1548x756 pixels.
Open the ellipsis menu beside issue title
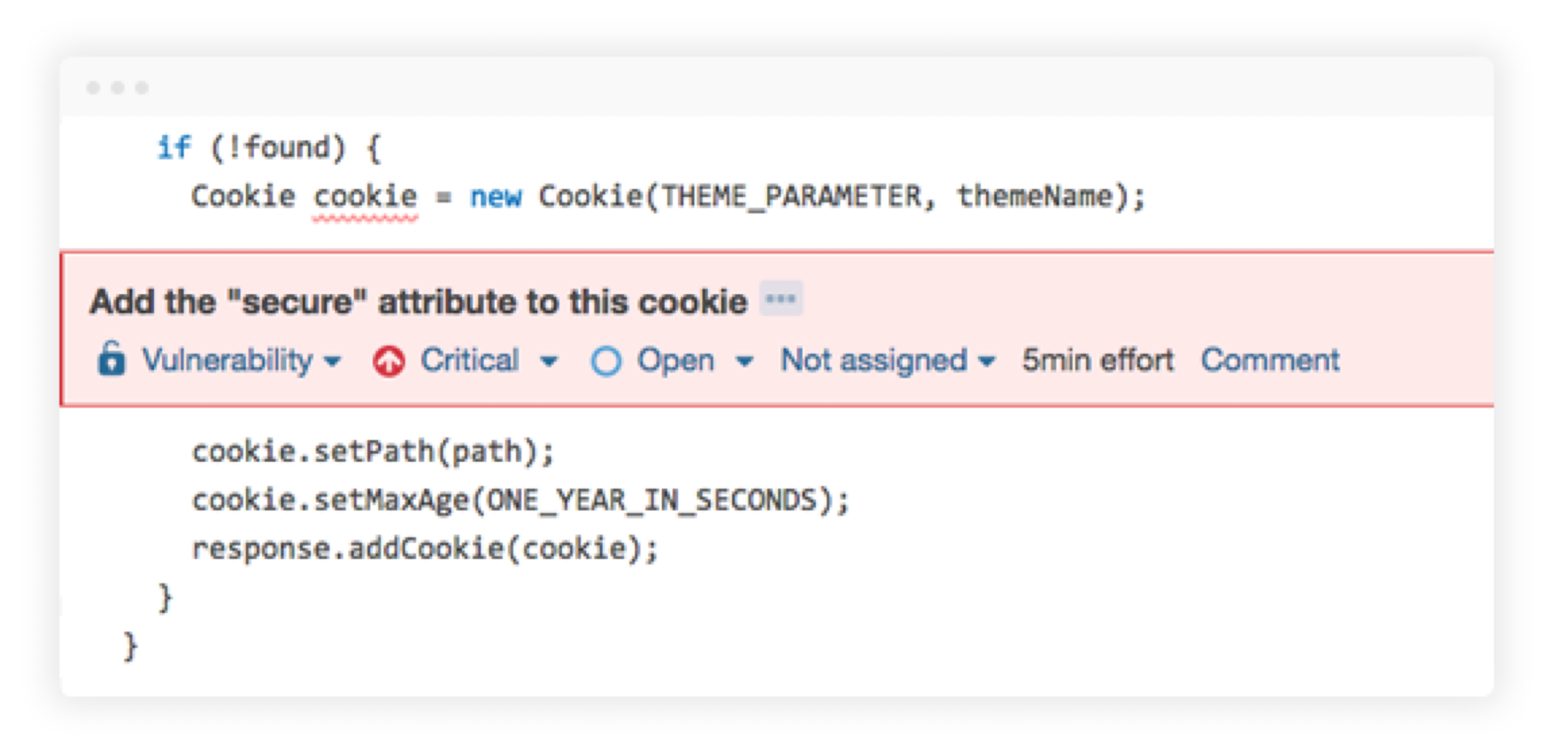click(781, 299)
